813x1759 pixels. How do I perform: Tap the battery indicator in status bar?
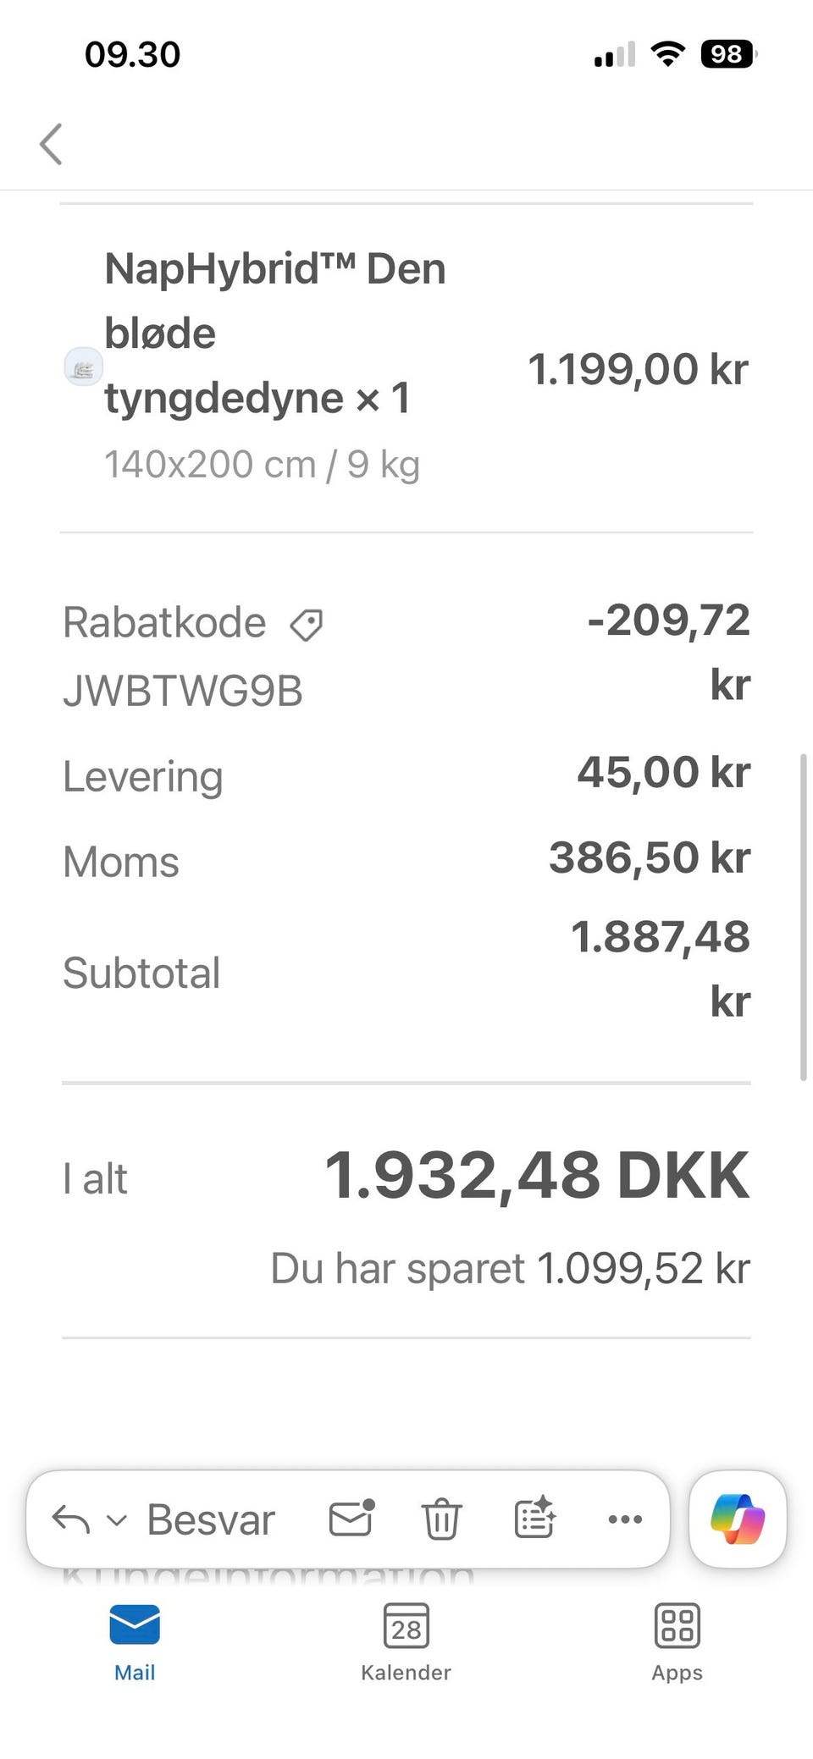tap(727, 55)
